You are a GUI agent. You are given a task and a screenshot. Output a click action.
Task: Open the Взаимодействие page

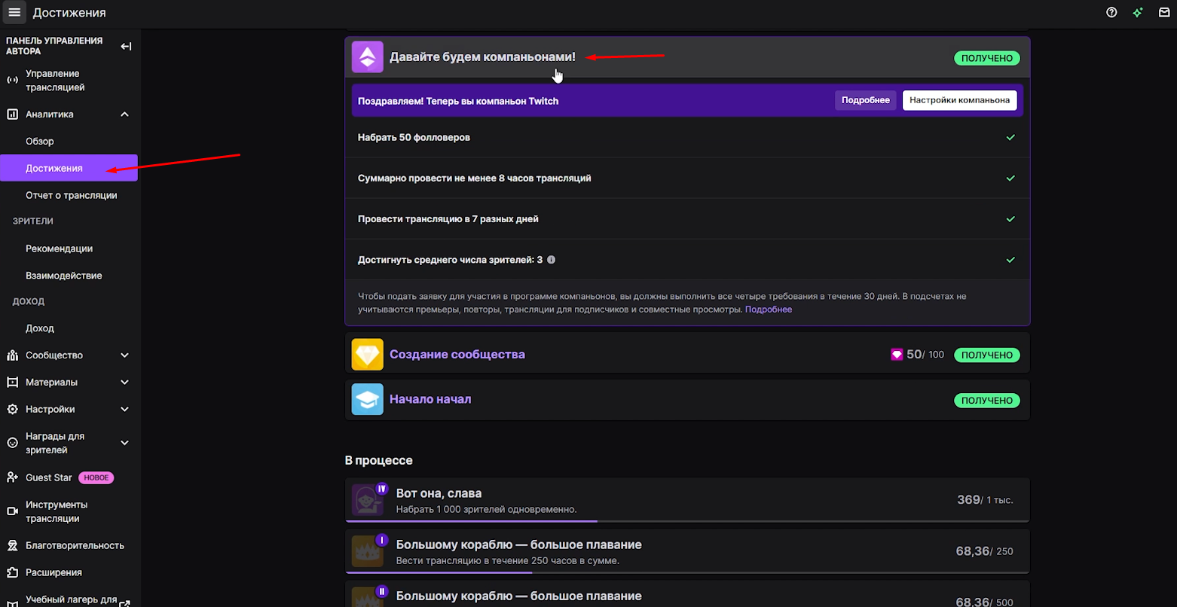pyautogui.click(x=64, y=276)
